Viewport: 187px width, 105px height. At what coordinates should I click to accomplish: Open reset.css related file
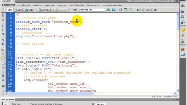pyautogui.click(x=37, y=5)
